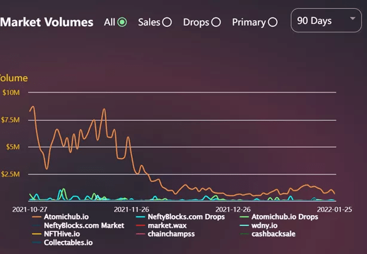This screenshot has height=254, width=367.
Task: Click the 2022-01-25 date axis label
Action: pyautogui.click(x=335, y=209)
